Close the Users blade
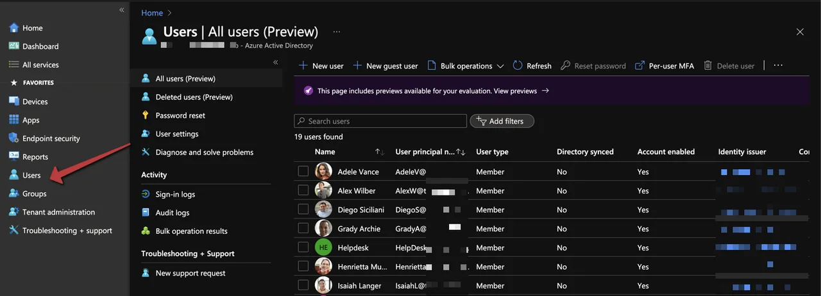821x296 pixels. tap(800, 31)
